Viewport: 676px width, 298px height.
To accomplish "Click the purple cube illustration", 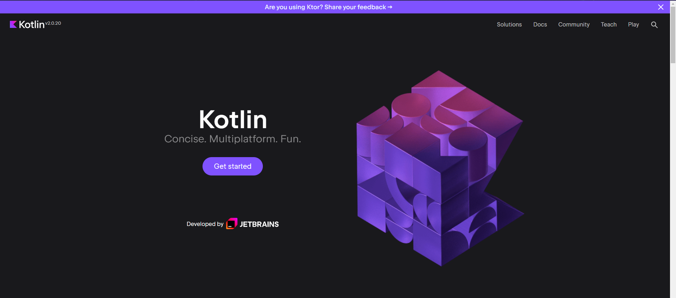I will (440, 168).
